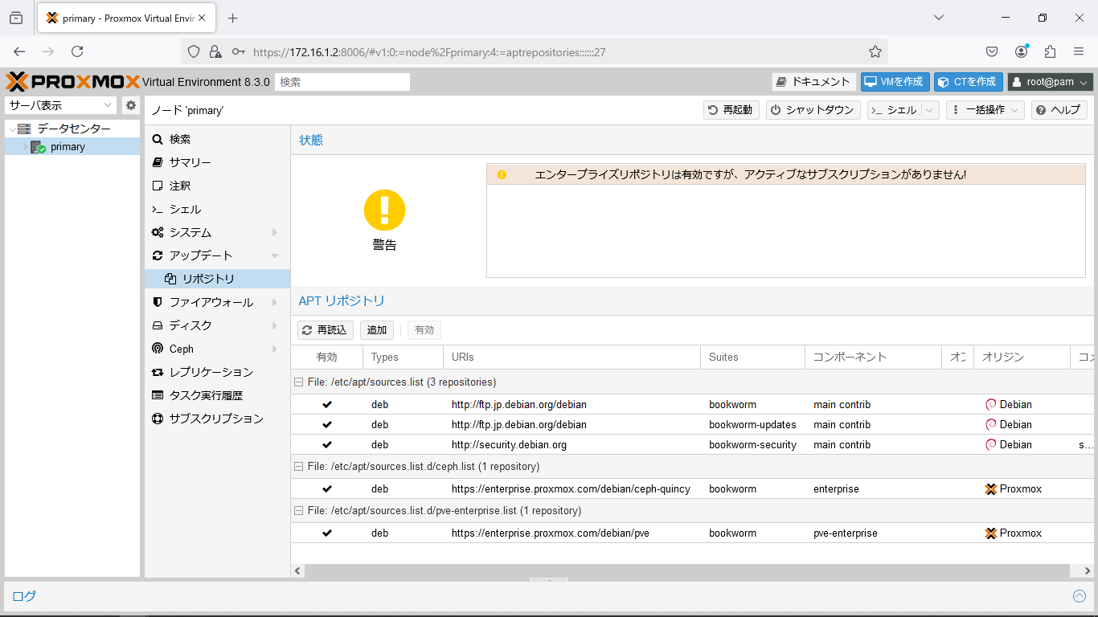1098x617 pixels.
Task: Open a new browser tab with plus
Action: (233, 18)
